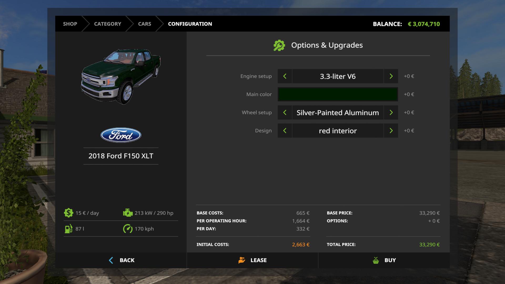Return to Cars breadcrumb list
505x284 pixels.
144,24
